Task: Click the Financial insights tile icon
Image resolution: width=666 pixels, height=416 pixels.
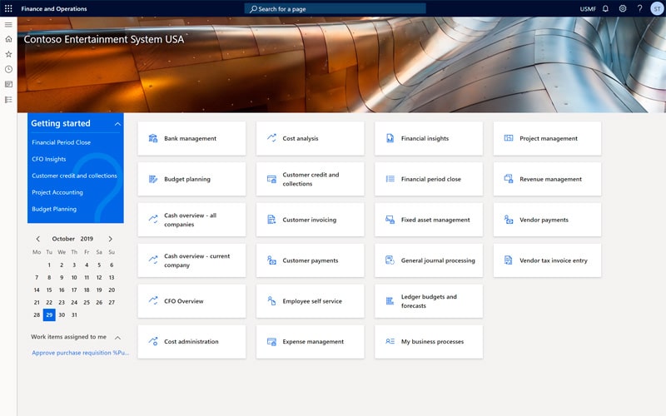Action: (x=390, y=138)
